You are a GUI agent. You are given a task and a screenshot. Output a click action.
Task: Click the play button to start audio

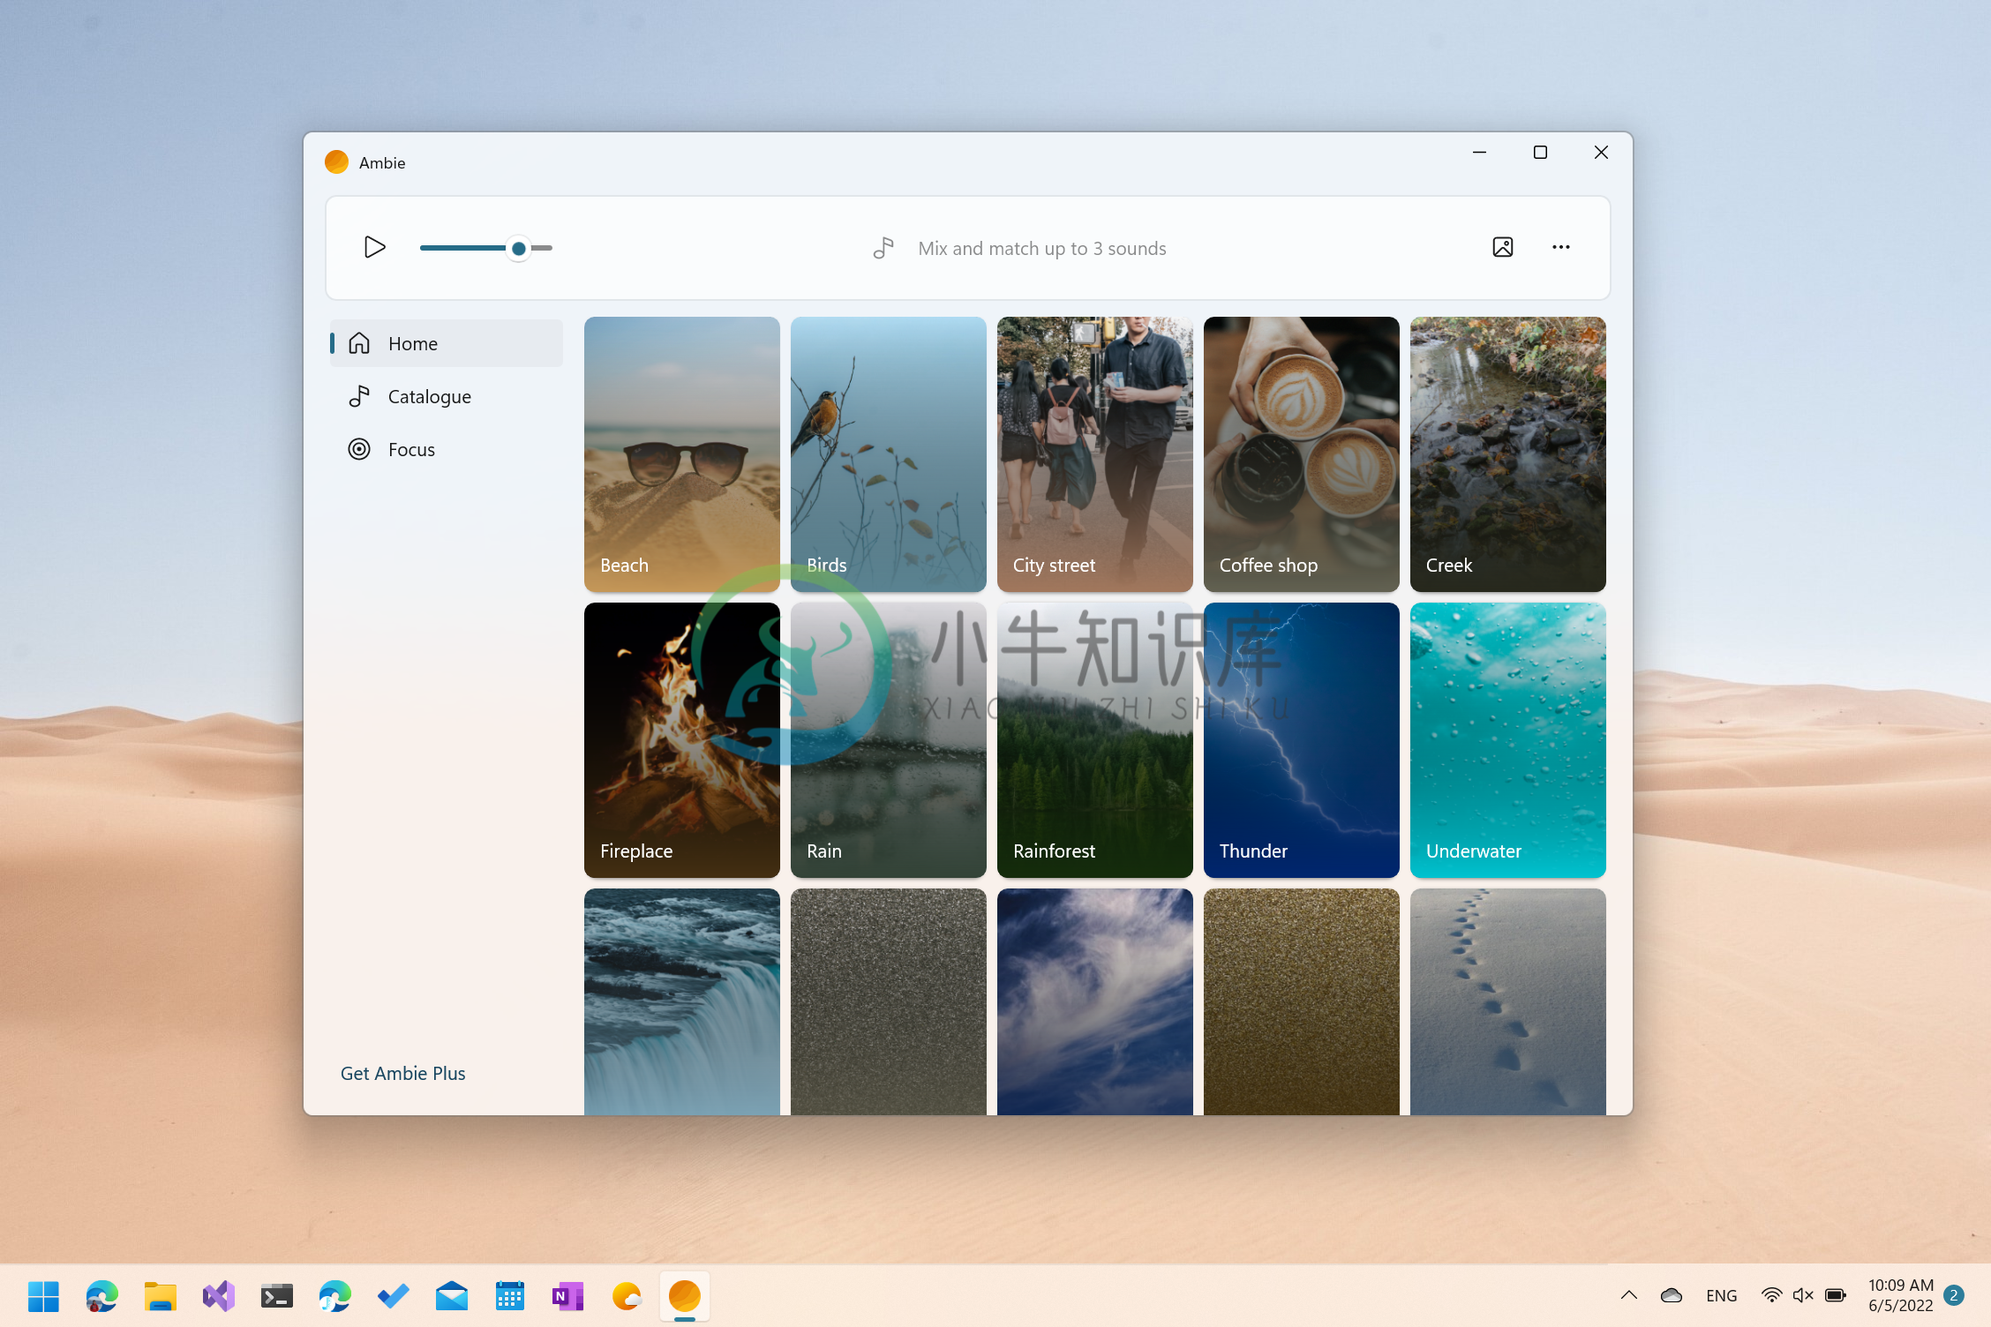click(x=375, y=246)
